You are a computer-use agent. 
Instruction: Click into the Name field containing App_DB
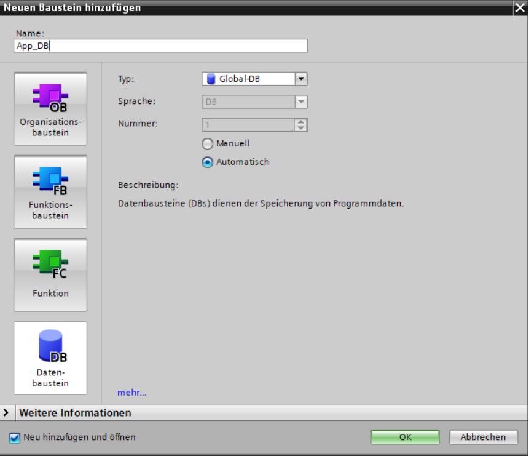(x=160, y=46)
